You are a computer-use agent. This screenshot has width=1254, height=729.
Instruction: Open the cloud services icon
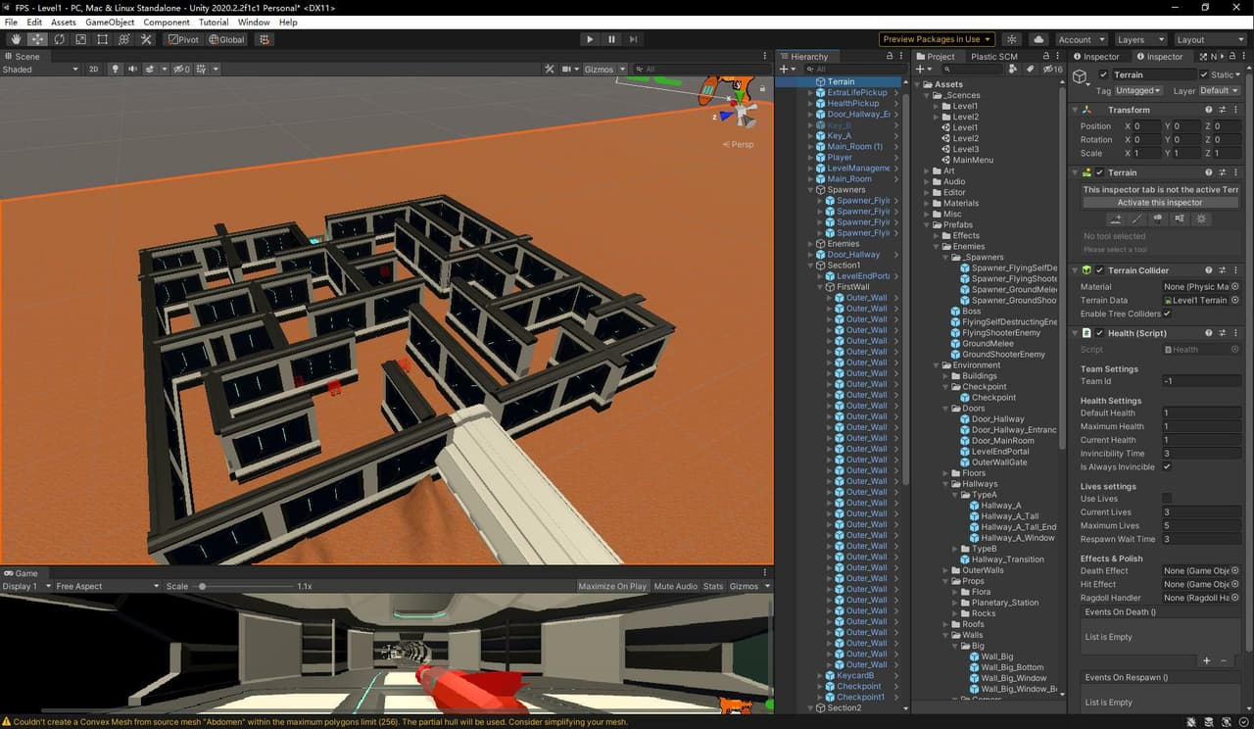(1038, 39)
